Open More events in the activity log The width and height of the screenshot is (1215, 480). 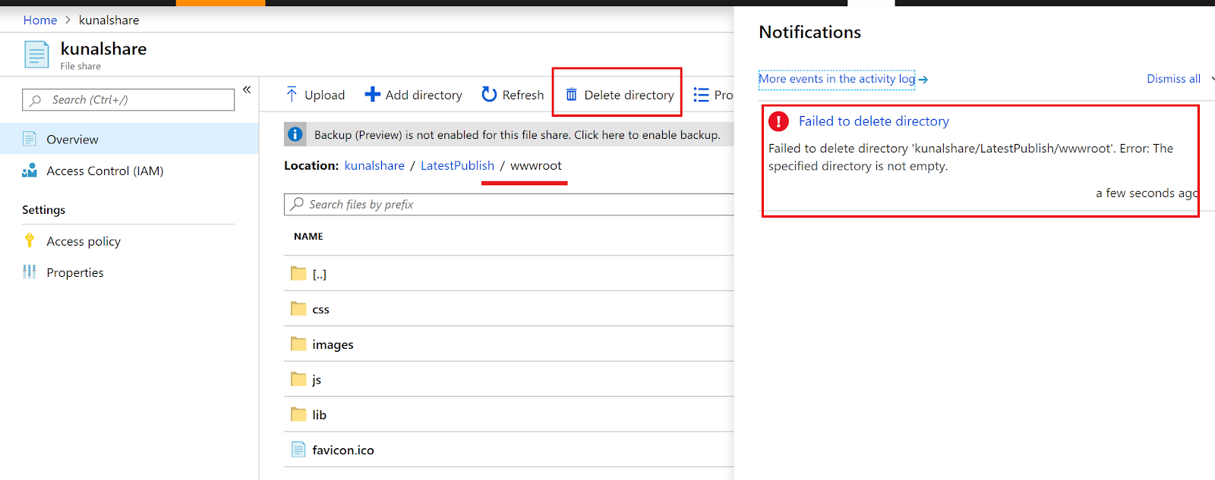(x=837, y=79)
